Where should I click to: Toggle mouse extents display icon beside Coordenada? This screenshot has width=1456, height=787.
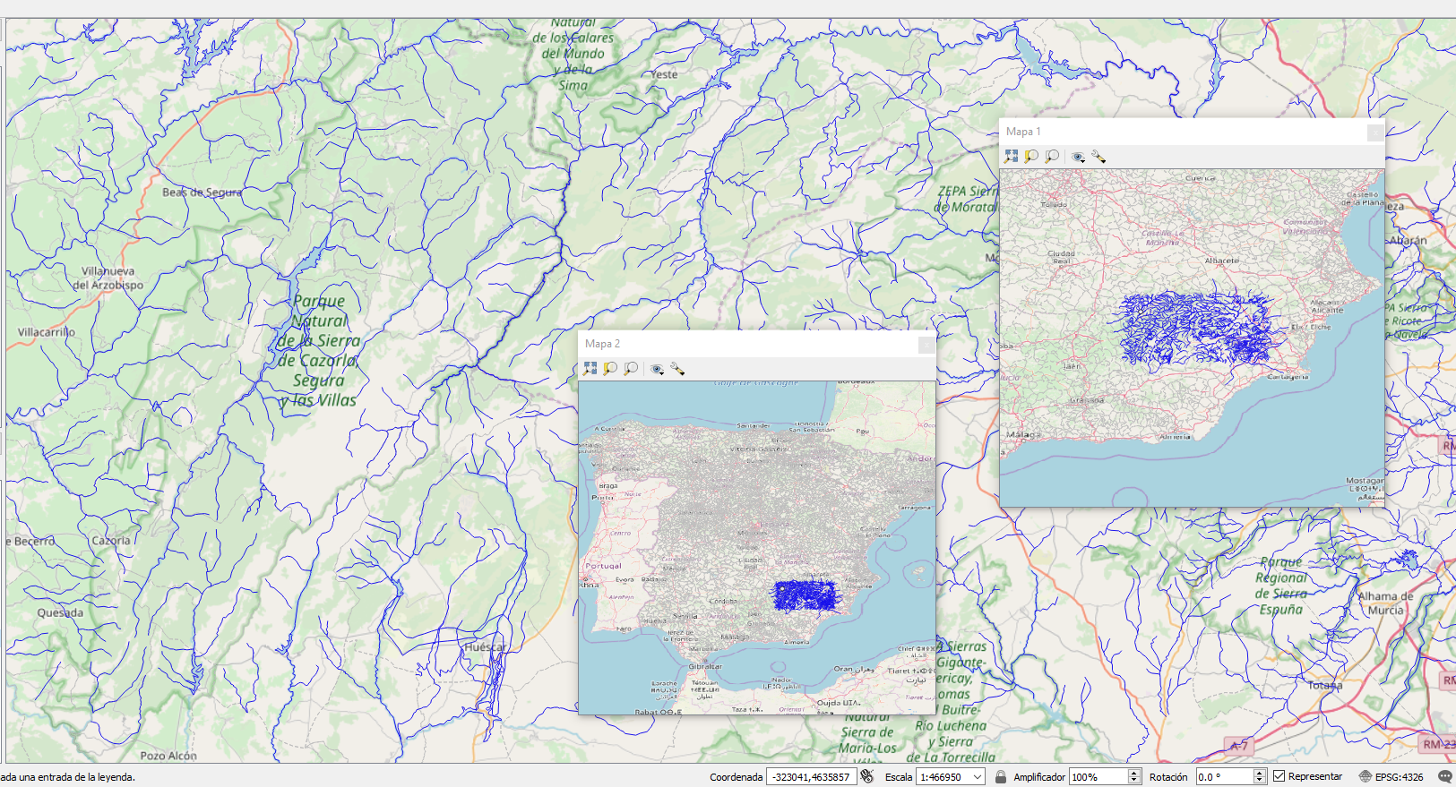pos(866,776)
